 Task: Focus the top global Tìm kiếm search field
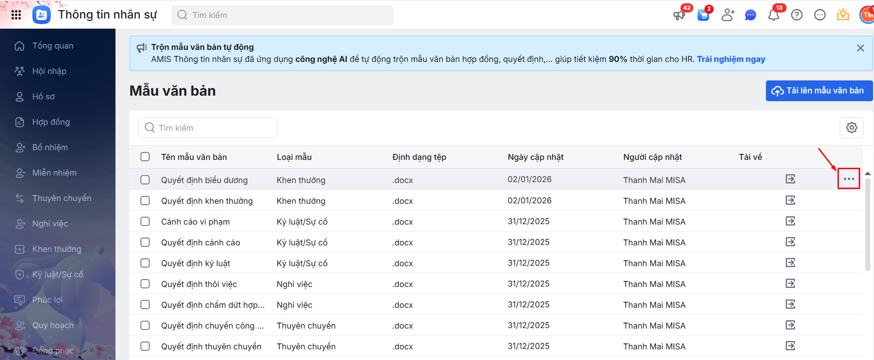(282, 15)
